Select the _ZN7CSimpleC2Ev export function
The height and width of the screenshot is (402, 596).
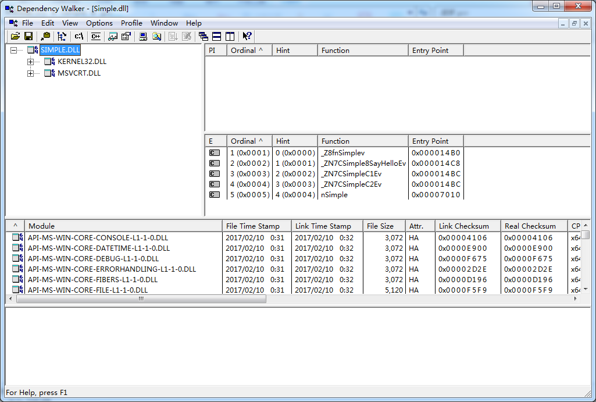coord(351,184)
